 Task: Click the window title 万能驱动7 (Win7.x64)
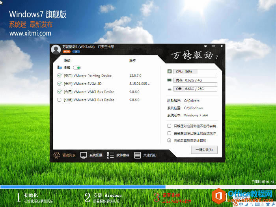point(88,47)
